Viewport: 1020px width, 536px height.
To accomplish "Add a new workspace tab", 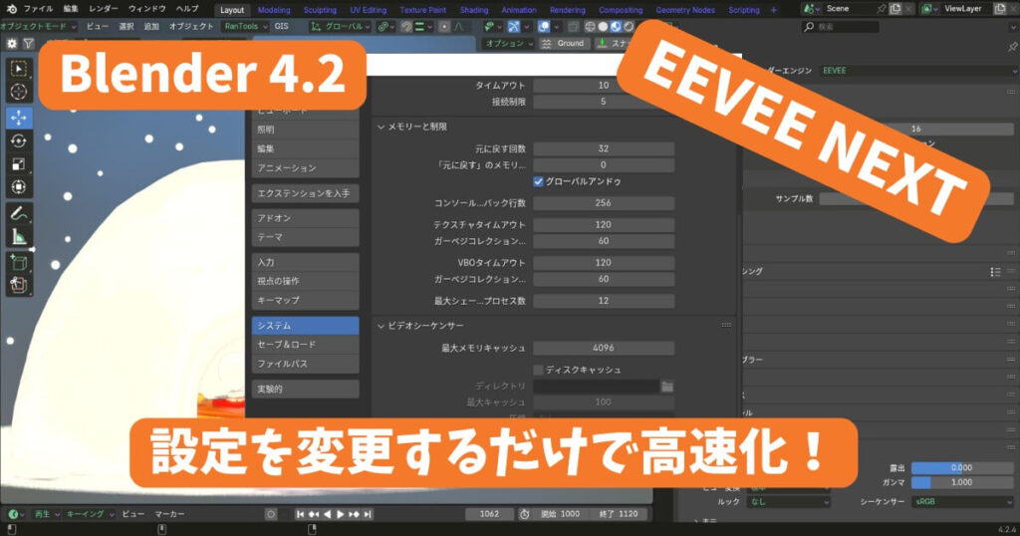I will [x=773, y=10].
